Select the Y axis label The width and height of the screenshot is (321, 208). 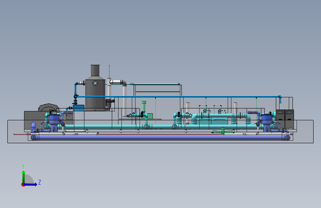(x=23, y=166)
